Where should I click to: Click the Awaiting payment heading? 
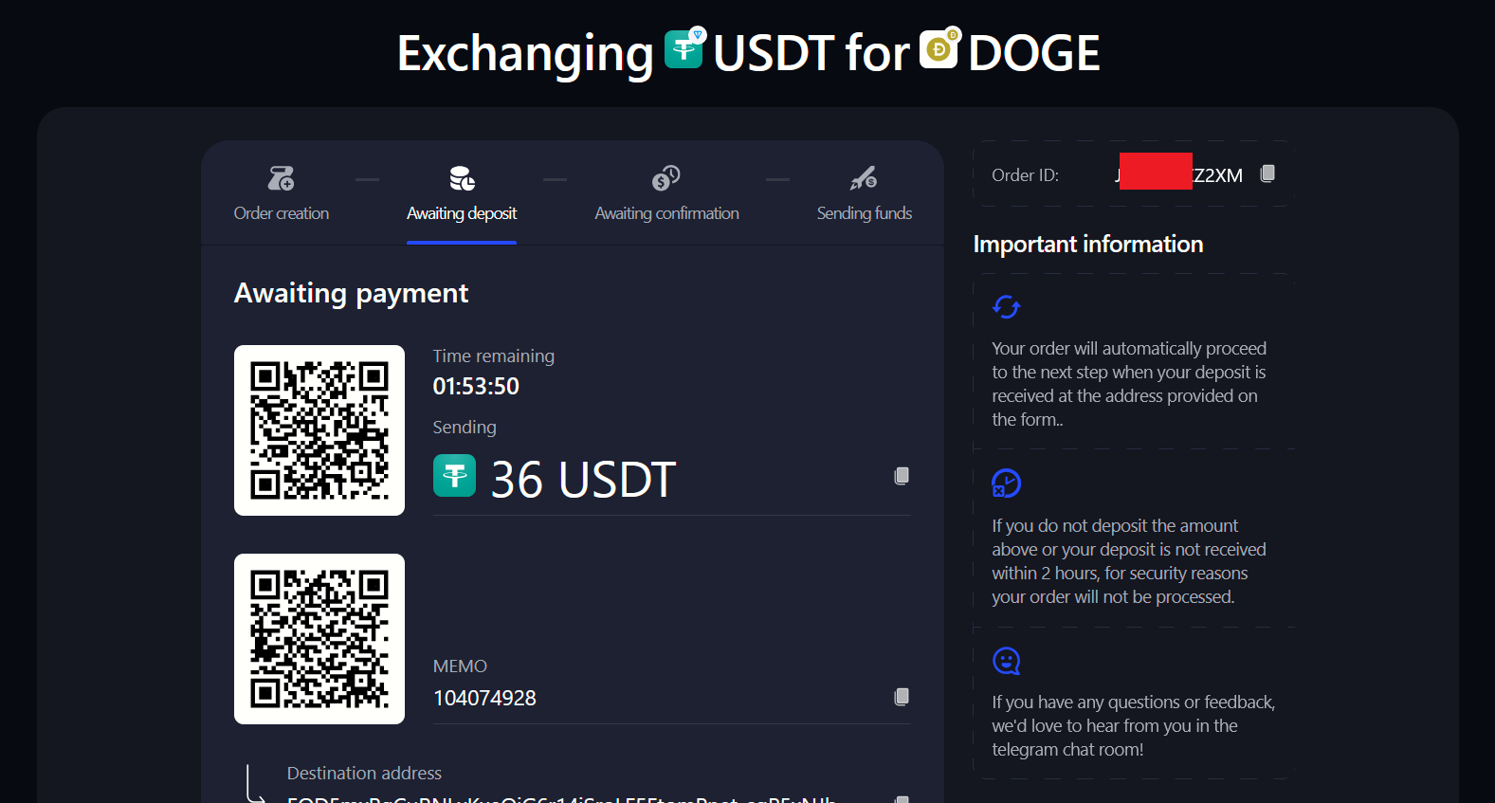coord(351,294)
